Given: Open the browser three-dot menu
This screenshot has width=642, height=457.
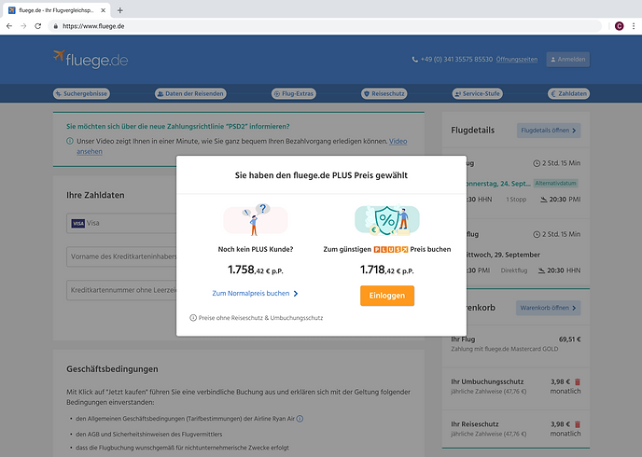Looking at the screenshot, I should [x=634, y=26].
